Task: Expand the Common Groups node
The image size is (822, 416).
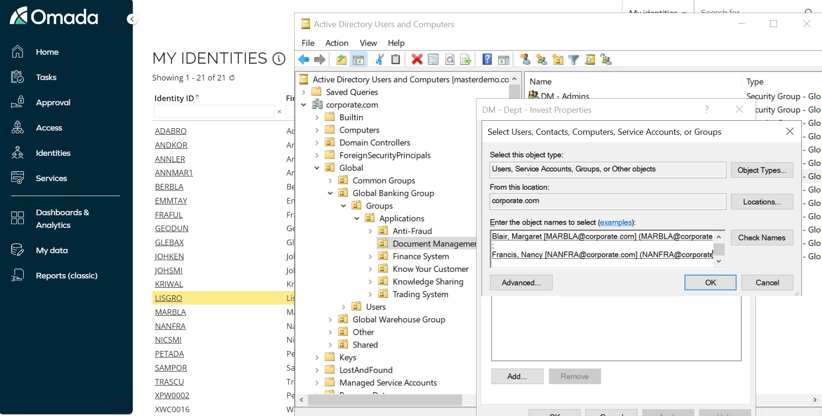Action: click(330, 181)
